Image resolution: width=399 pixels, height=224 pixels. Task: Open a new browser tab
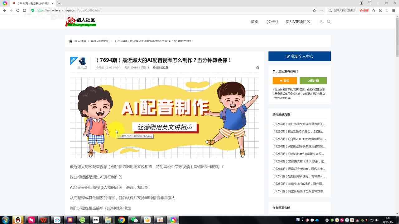coord(59,3)
